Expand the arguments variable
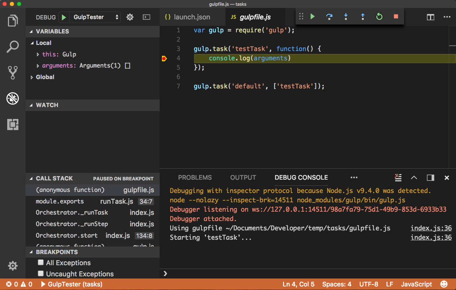456x290 pixels. coord(38,66)
